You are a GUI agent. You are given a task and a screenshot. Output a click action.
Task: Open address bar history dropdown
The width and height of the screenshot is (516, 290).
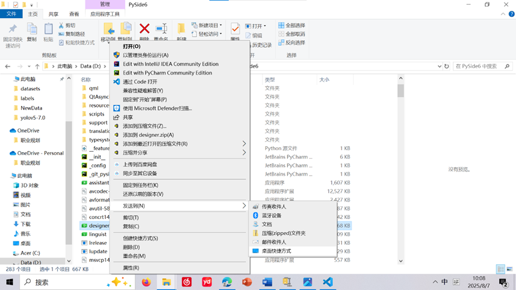click(x=440, y=66)
